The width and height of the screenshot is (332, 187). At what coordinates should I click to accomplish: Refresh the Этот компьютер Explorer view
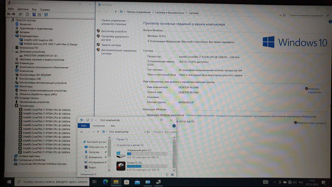point(148,132)
